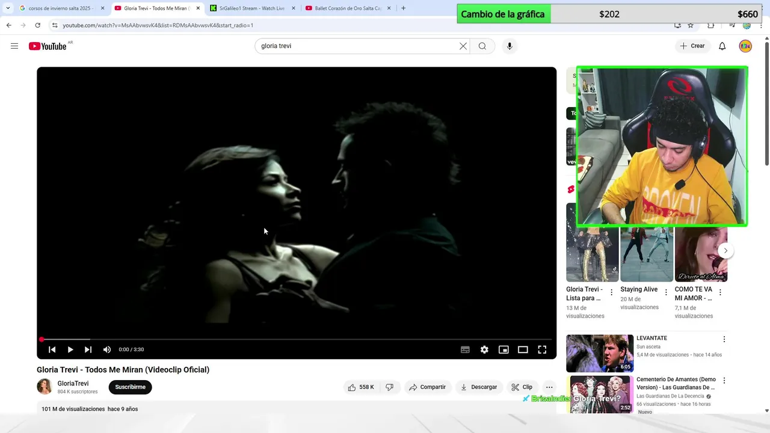
Task: Download video with Descargar
Action: [479, 387]
